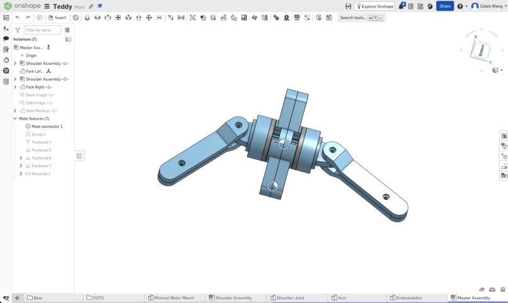Toggle the collapsed side panel handle icon

79,156
